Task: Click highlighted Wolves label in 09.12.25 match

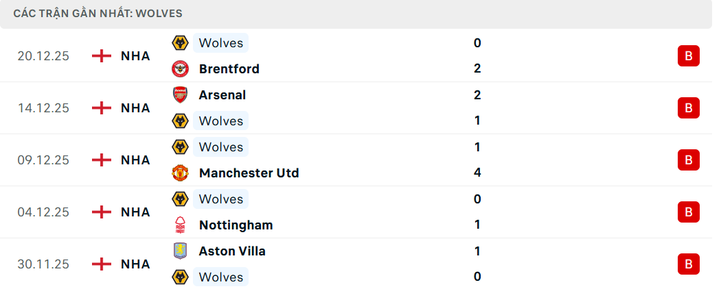Action: pos(220,147)
